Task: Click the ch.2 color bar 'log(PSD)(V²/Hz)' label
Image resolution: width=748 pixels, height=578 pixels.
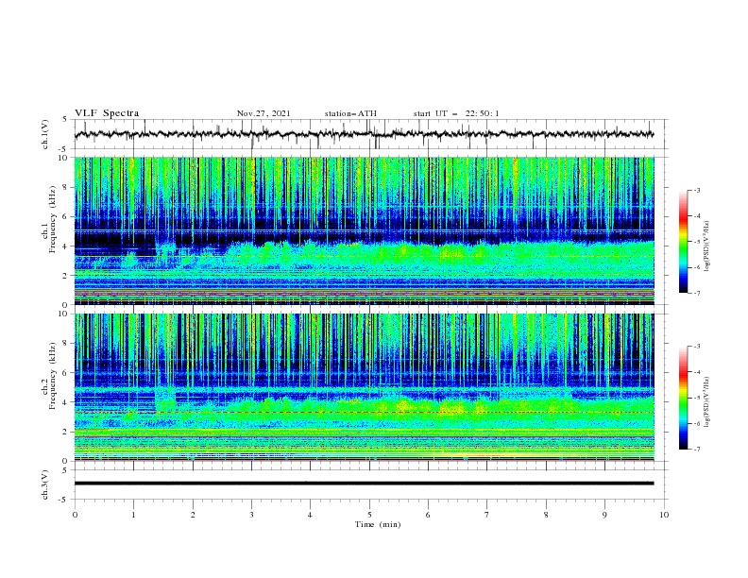Action: pos(707,402)
